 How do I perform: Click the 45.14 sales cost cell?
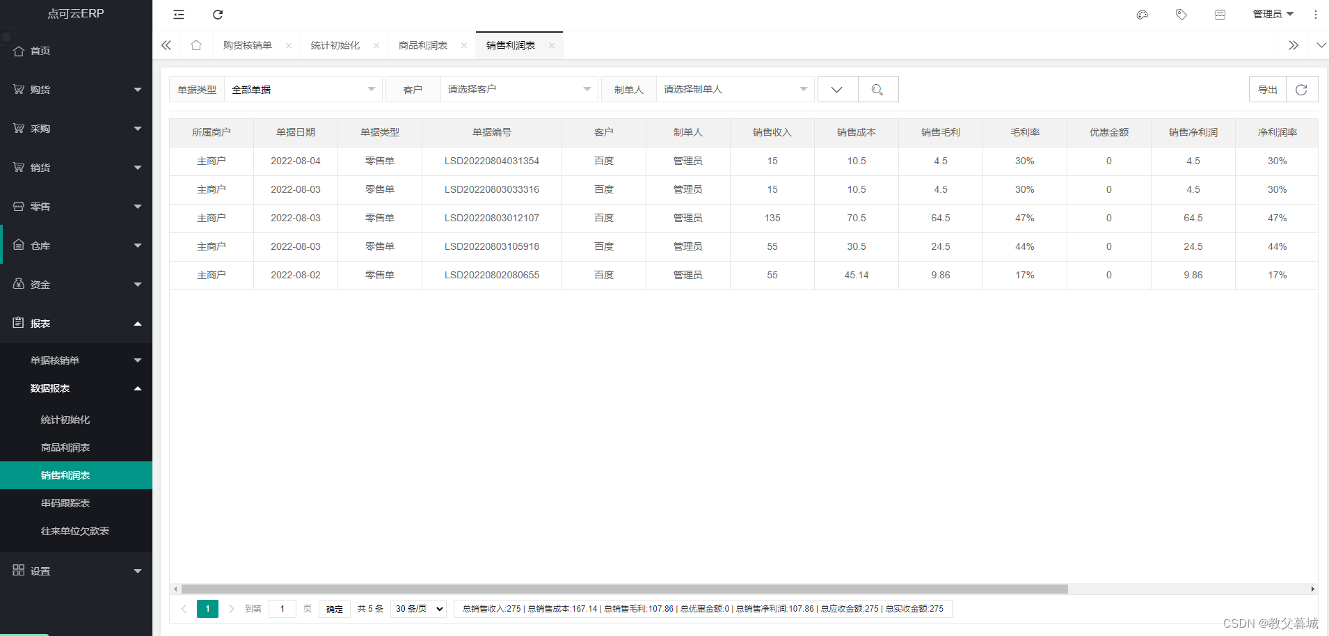(857, 275)
